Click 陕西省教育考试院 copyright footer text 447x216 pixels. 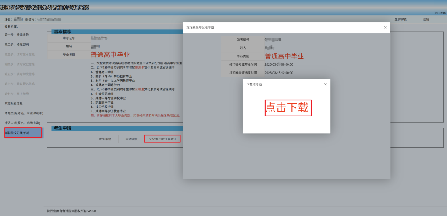click(71, 211)
